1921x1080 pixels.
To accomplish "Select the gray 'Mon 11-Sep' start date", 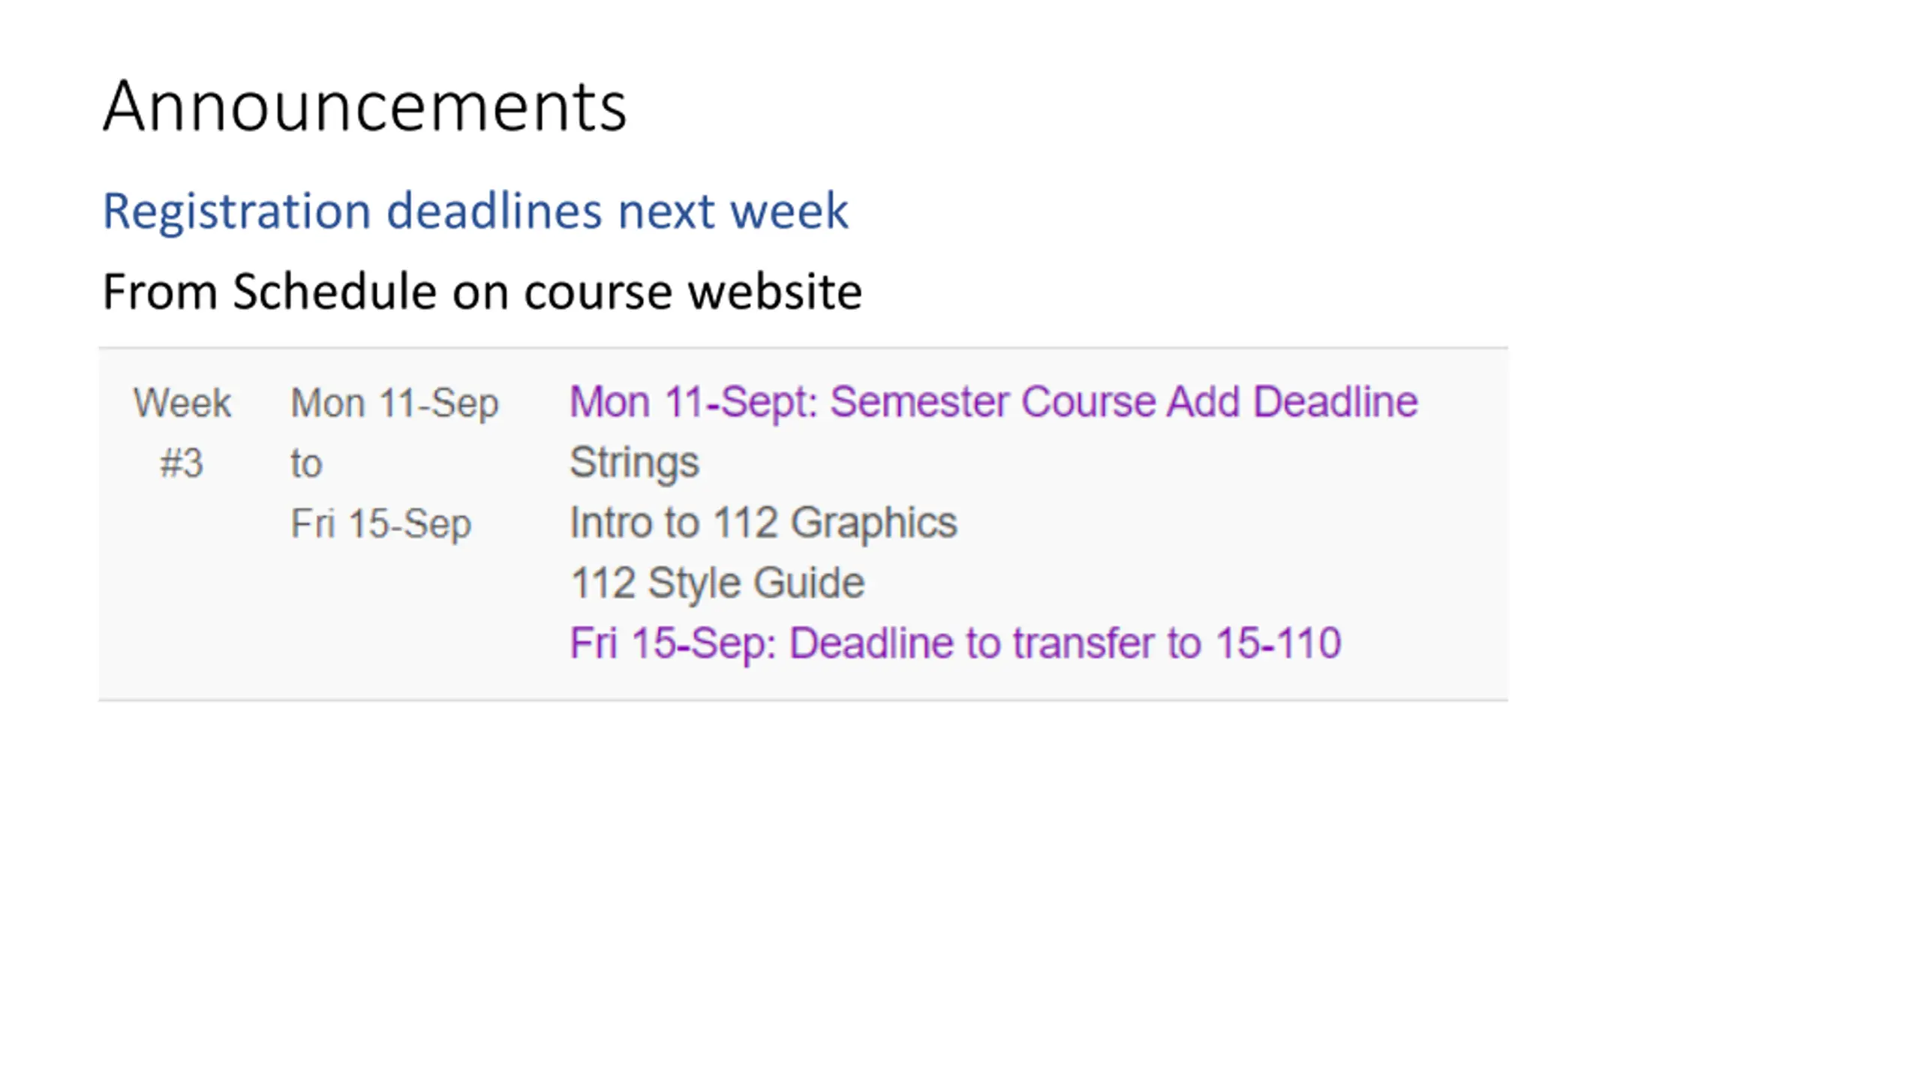I will (394, 403).
